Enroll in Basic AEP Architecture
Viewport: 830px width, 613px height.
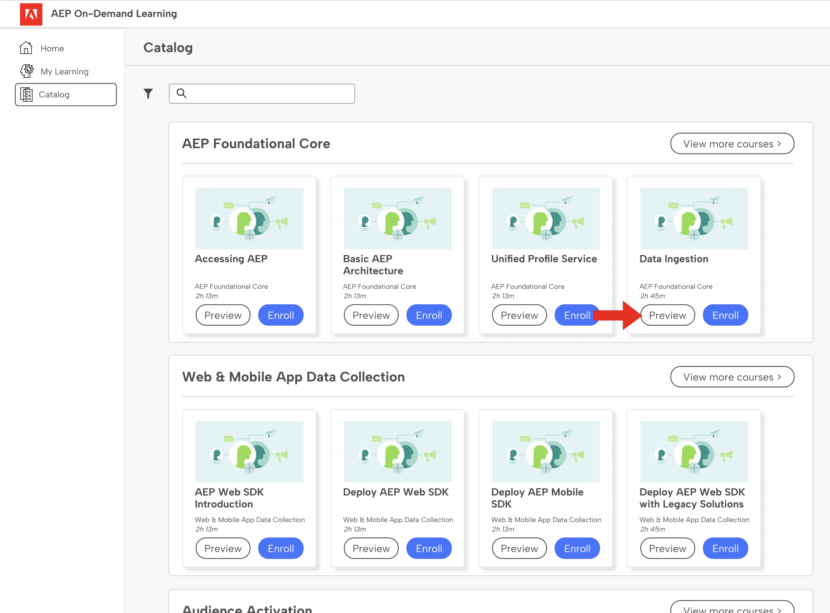pyautogui.click(x=429, y=315)
